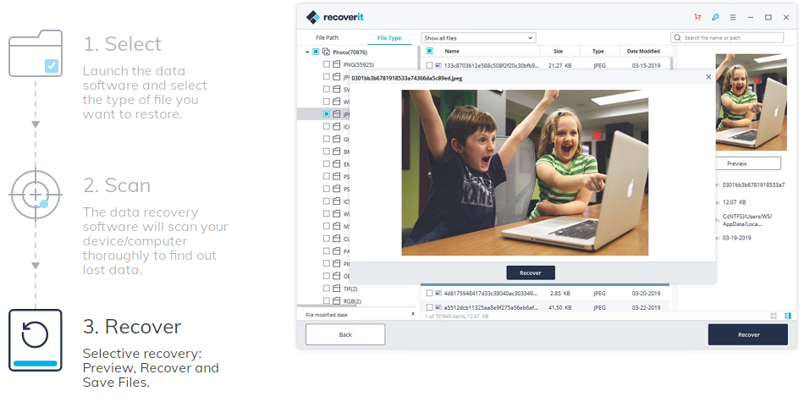
Task: Open the hamburger menu icon
Action: tap(733, 17)
